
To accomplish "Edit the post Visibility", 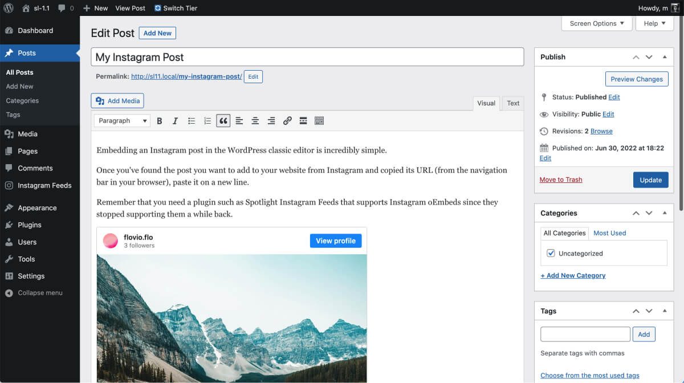I will pyautogui.click(x=608, y=114).
